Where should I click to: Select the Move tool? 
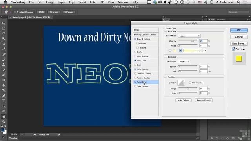(4, 23)
